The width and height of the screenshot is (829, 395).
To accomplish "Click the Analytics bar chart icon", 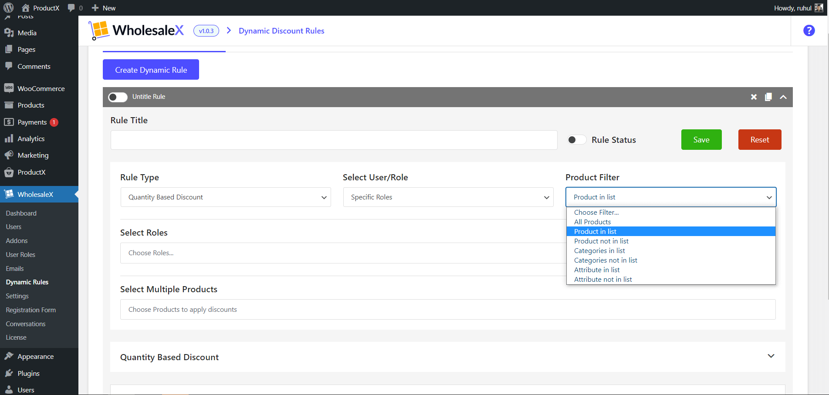I will pos(9,138).
